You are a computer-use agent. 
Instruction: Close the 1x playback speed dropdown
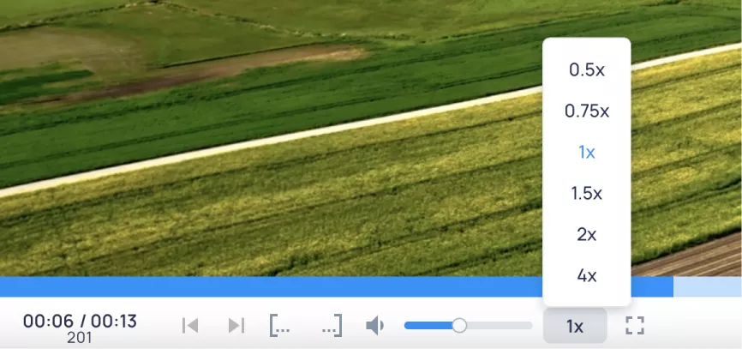575,326
